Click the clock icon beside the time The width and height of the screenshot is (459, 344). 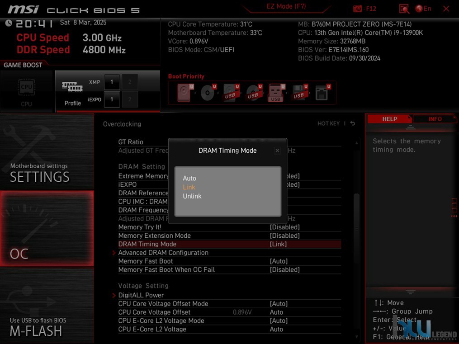point(9,23)
